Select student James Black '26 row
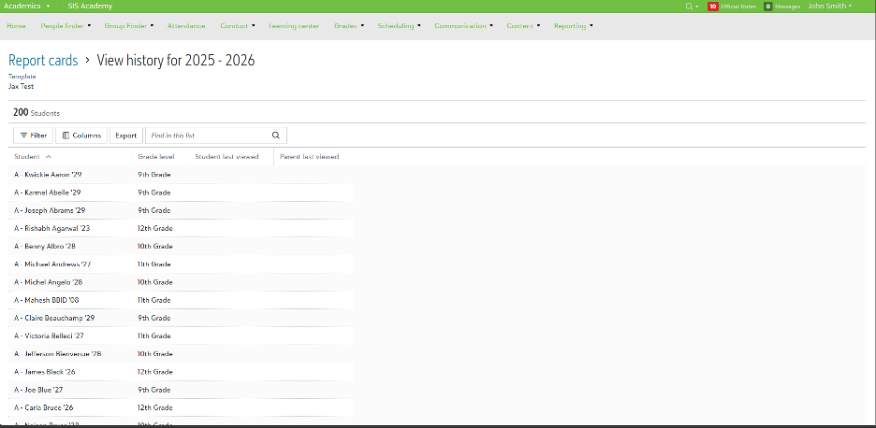The image size is (876, 428). tap(181, 372)
